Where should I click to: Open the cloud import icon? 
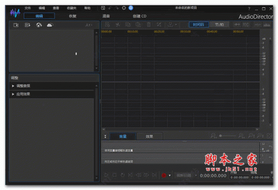[50, 25]
